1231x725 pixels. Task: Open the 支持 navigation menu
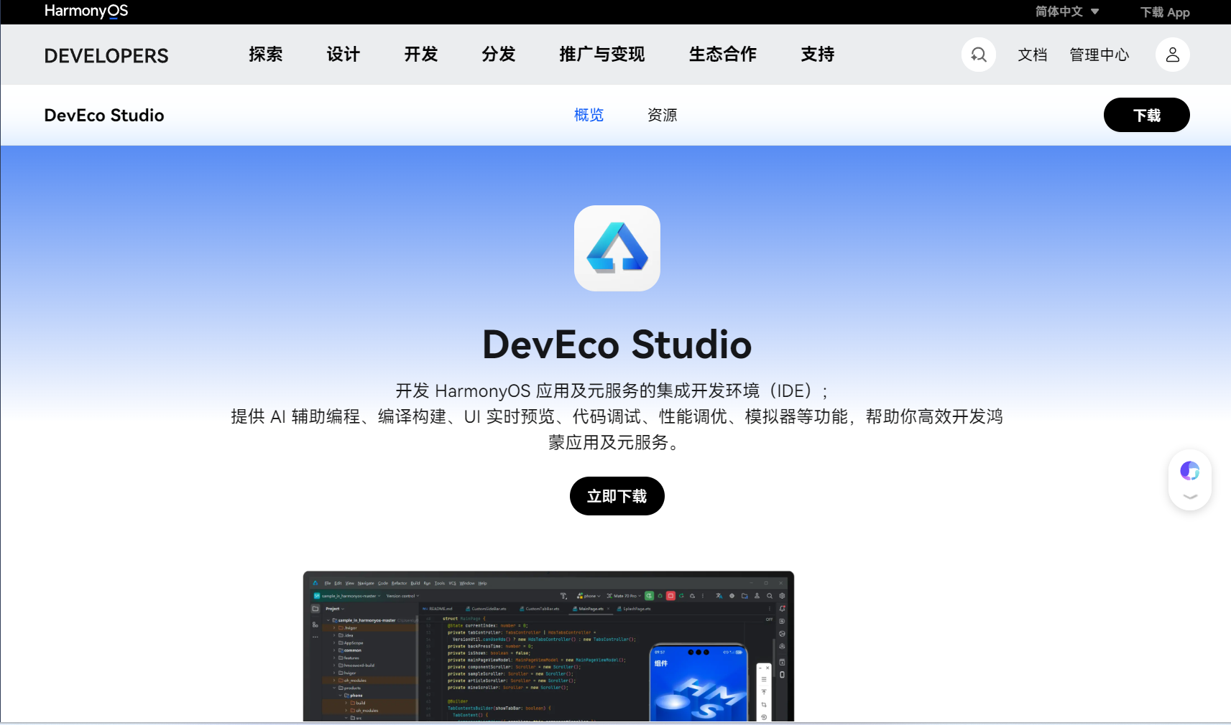(x=818, y=55)
